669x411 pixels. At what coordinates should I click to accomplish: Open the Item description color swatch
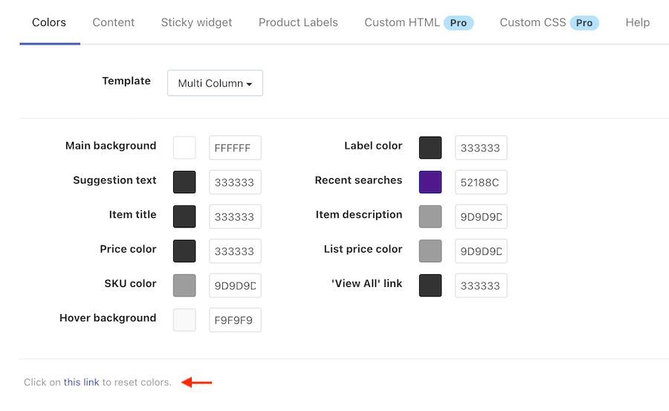pos(430,216)
